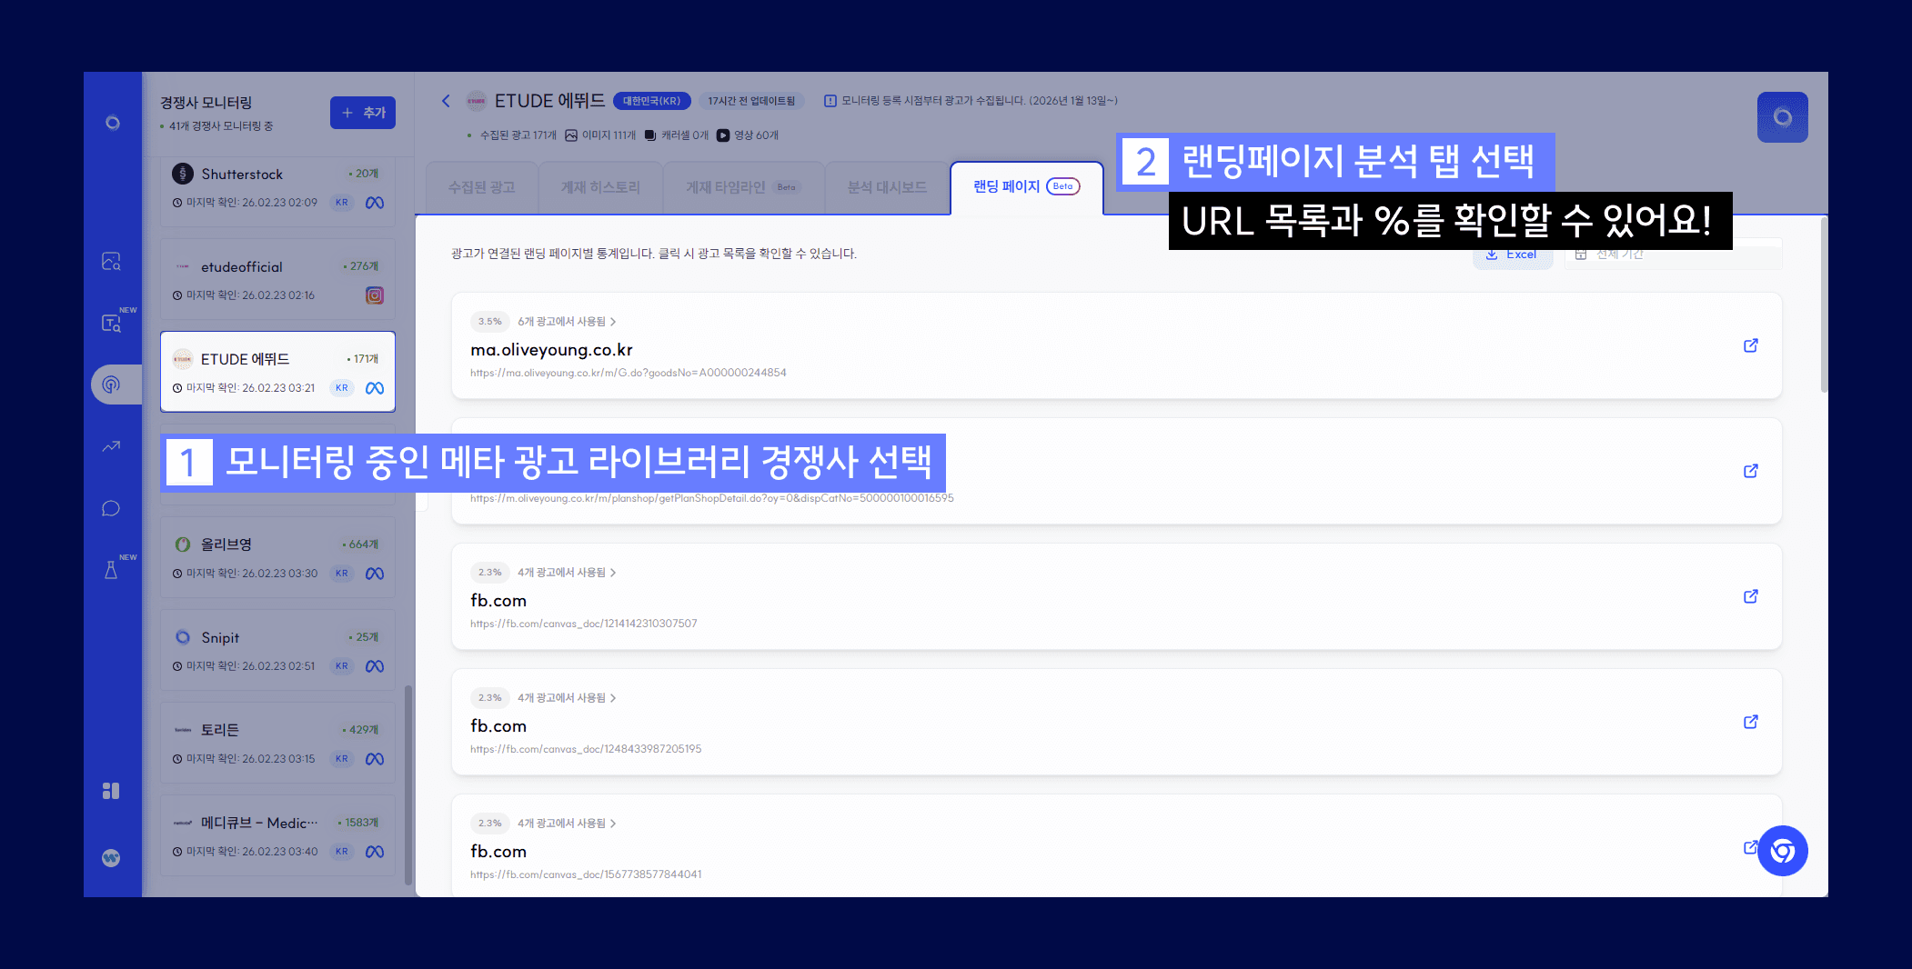Open the fb.com/canvas_doc/1214142310307507 URL
1912x969 pixels.
pyautogui.click(x=584, y=624)
